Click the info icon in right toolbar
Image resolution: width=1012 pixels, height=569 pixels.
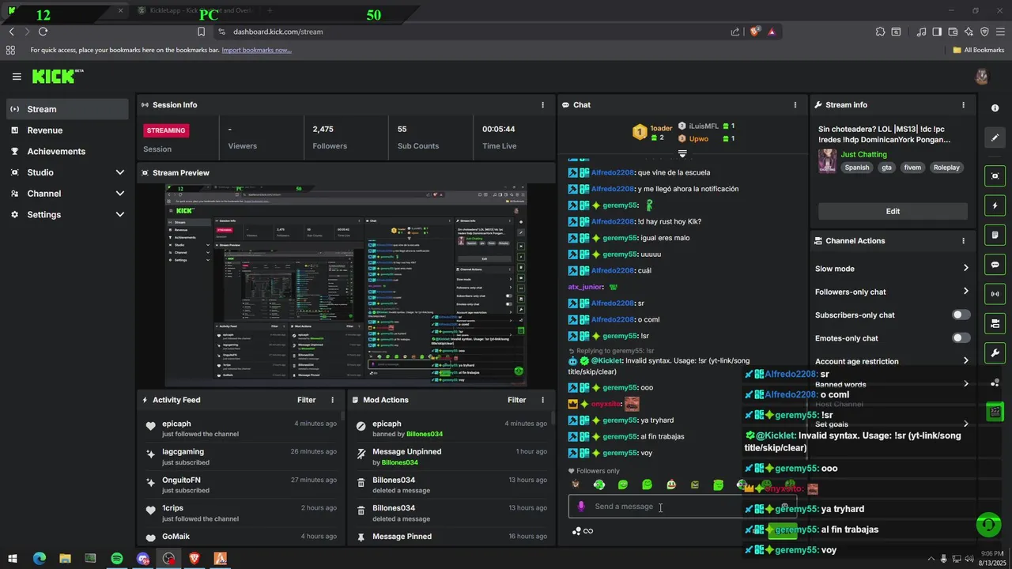[995, 108]
